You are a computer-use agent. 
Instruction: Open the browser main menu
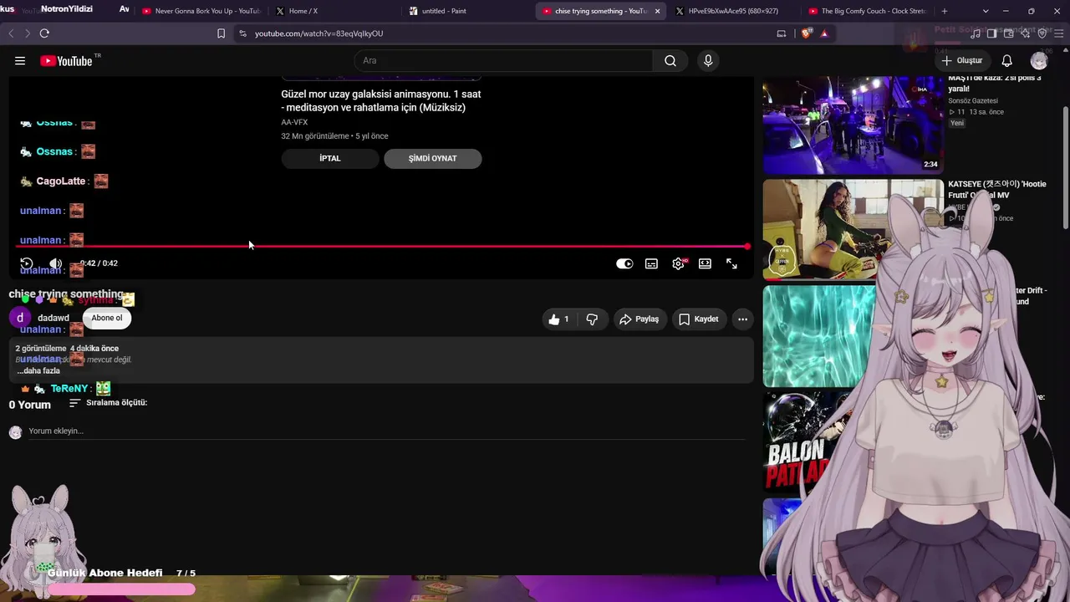pos(1058,33)
